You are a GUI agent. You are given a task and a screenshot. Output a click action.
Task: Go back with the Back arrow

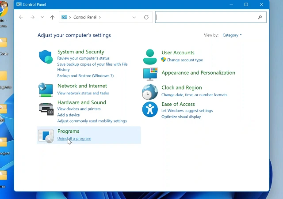tap(21, 17)
